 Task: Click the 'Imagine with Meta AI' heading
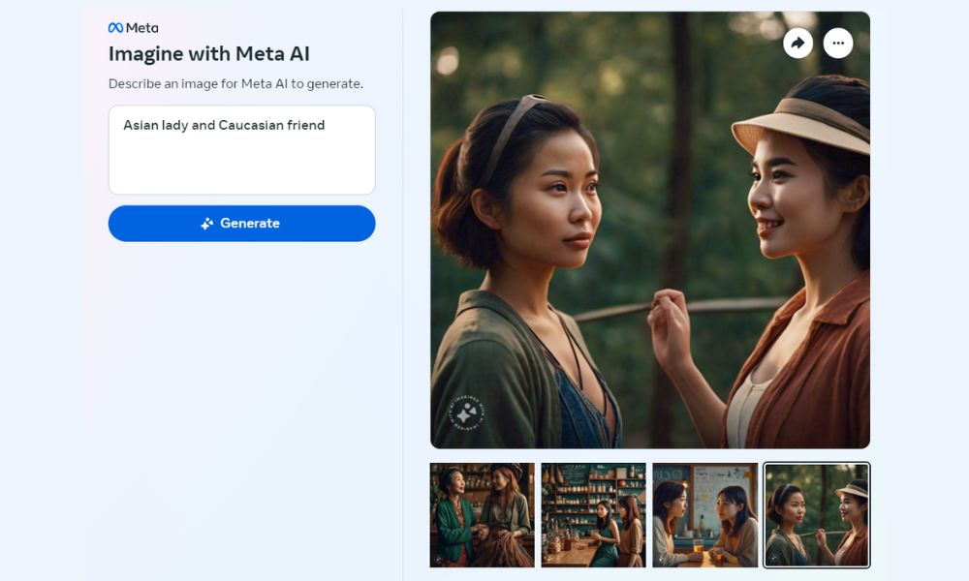click(x=209, y=54)
